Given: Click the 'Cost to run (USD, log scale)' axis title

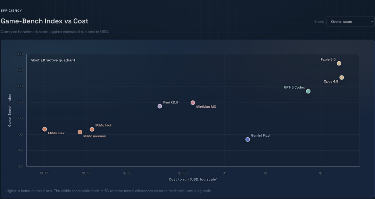Looking at the screenshot, I should click(193, 180).
